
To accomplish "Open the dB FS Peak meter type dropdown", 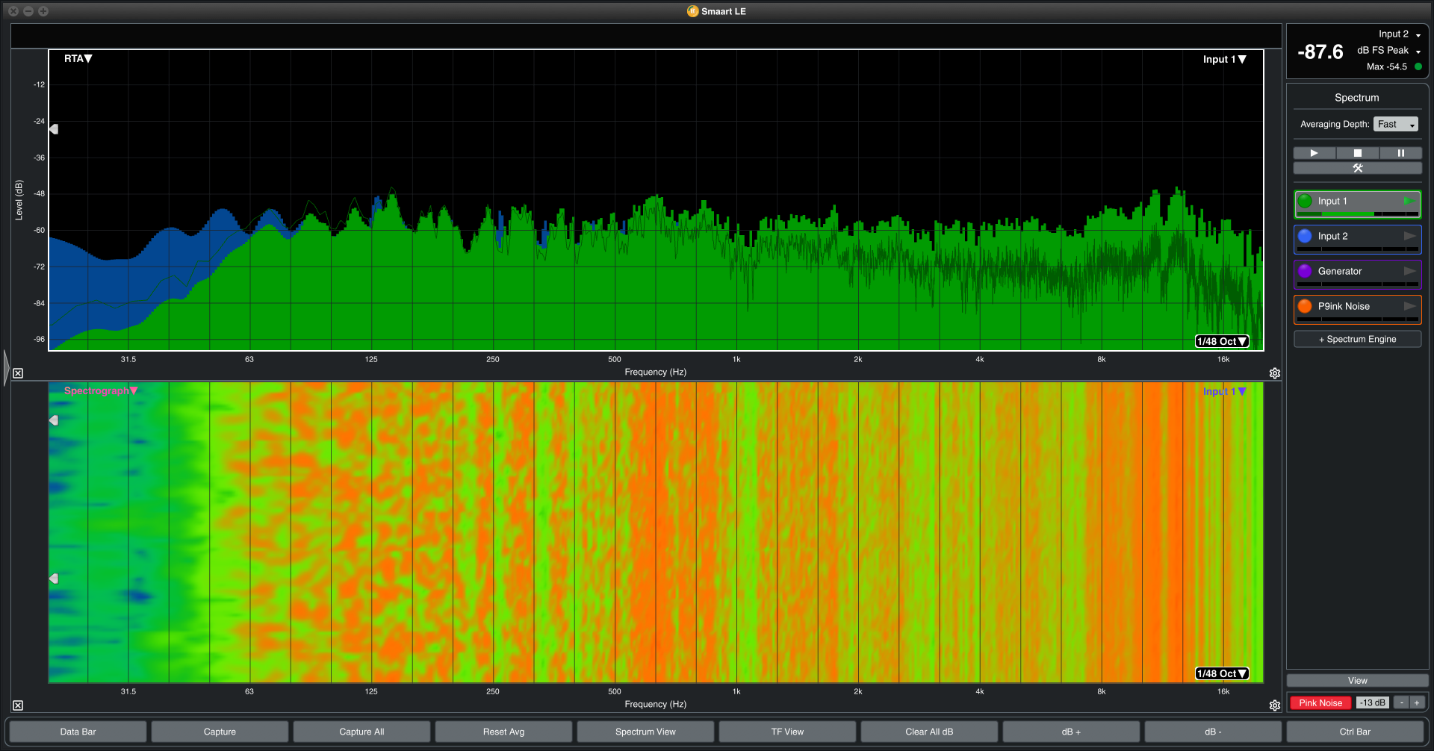I will pyautogui.click(x=1388, y=51).
